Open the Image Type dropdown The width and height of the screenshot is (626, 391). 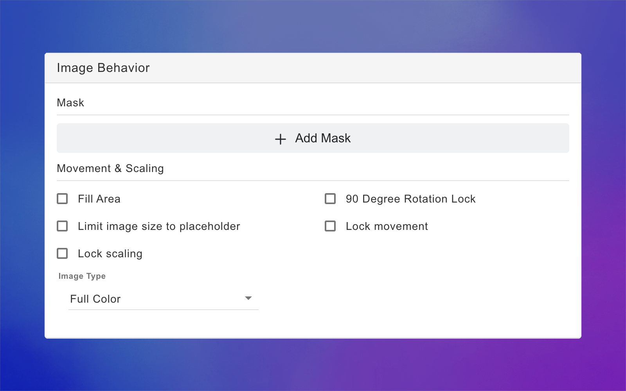[164, 299]
